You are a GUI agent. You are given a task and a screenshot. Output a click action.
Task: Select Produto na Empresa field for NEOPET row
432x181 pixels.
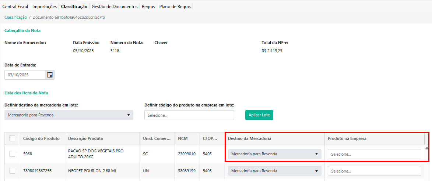tap(374, 171)
